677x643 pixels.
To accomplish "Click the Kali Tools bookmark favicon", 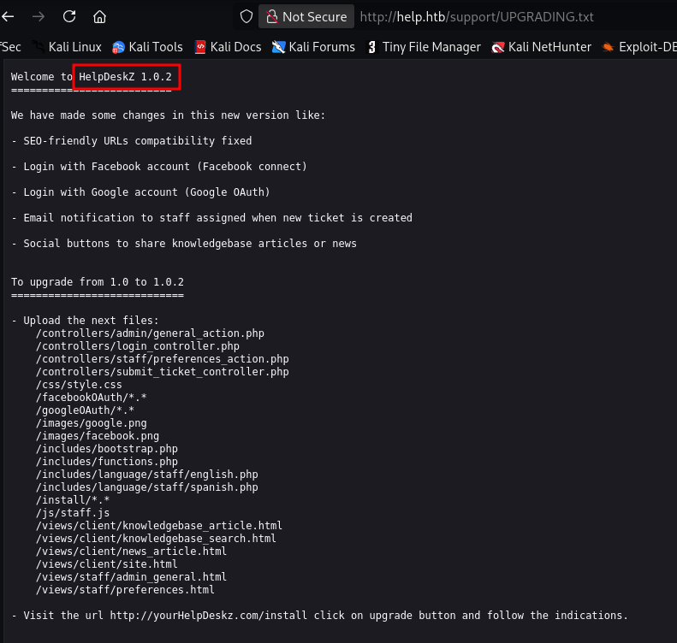I will coord(118,47).
